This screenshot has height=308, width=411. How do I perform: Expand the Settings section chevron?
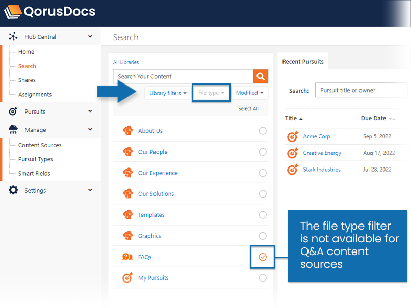[90, 190]
